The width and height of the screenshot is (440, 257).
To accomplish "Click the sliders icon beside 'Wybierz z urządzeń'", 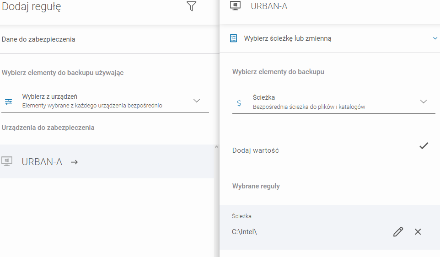I will pos(8,101).
